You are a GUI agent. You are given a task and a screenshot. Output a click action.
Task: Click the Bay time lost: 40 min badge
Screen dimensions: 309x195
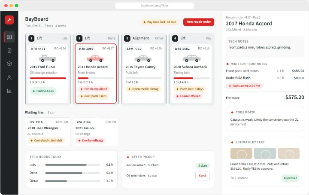(x=160, y=22)
